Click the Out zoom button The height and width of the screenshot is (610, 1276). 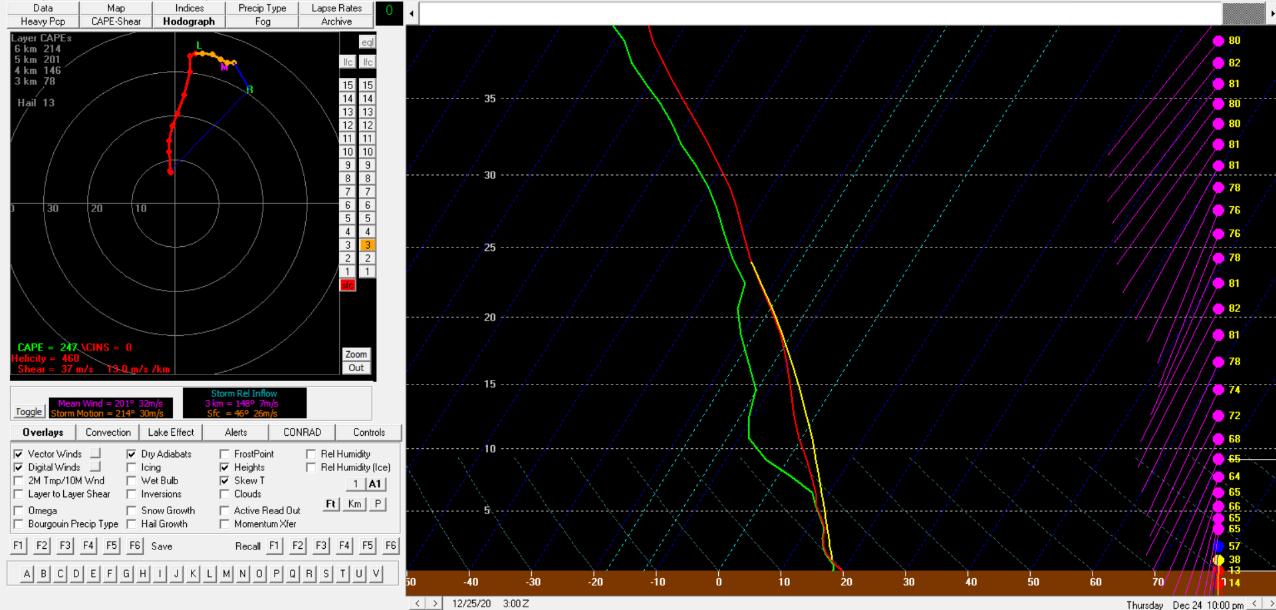356,368
